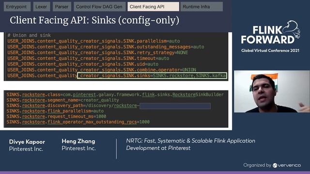The height and width of the screenshot is (174, 310).
Task: Click 'Pinterest Inc.' under Heng Zhang
Action: (78, 148)
